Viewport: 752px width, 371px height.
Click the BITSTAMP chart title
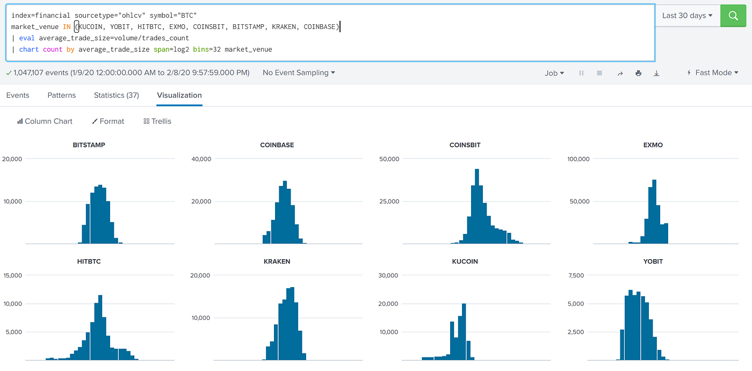coord(89,145)
